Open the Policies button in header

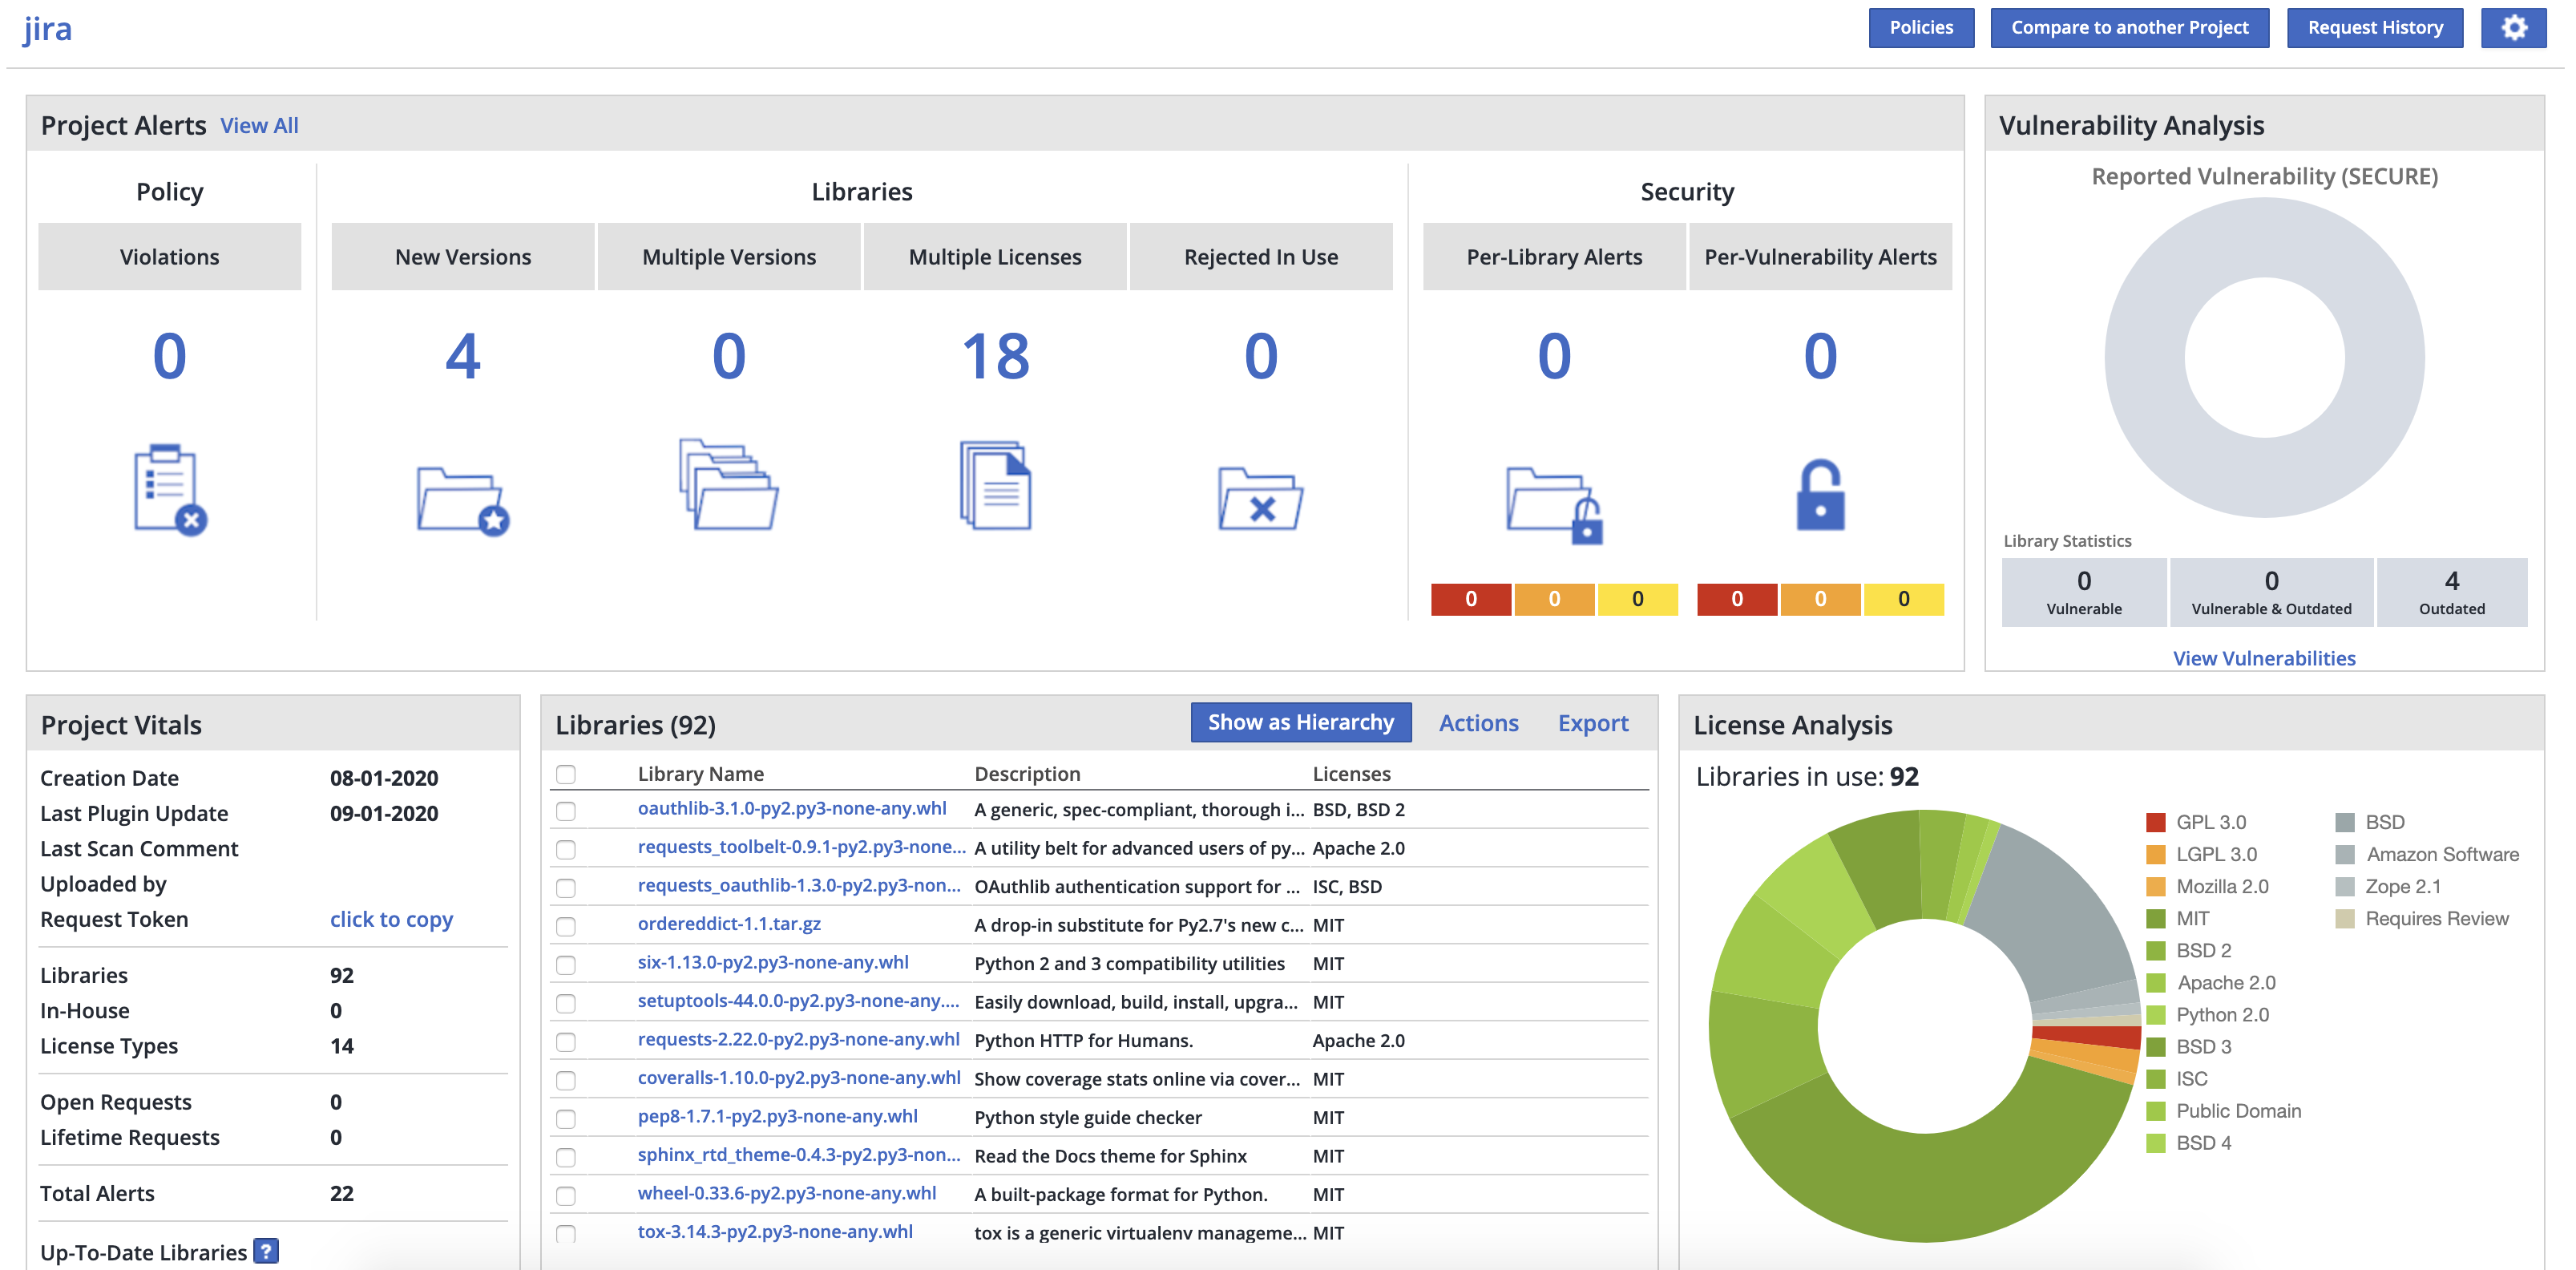tap(1920, 28)
